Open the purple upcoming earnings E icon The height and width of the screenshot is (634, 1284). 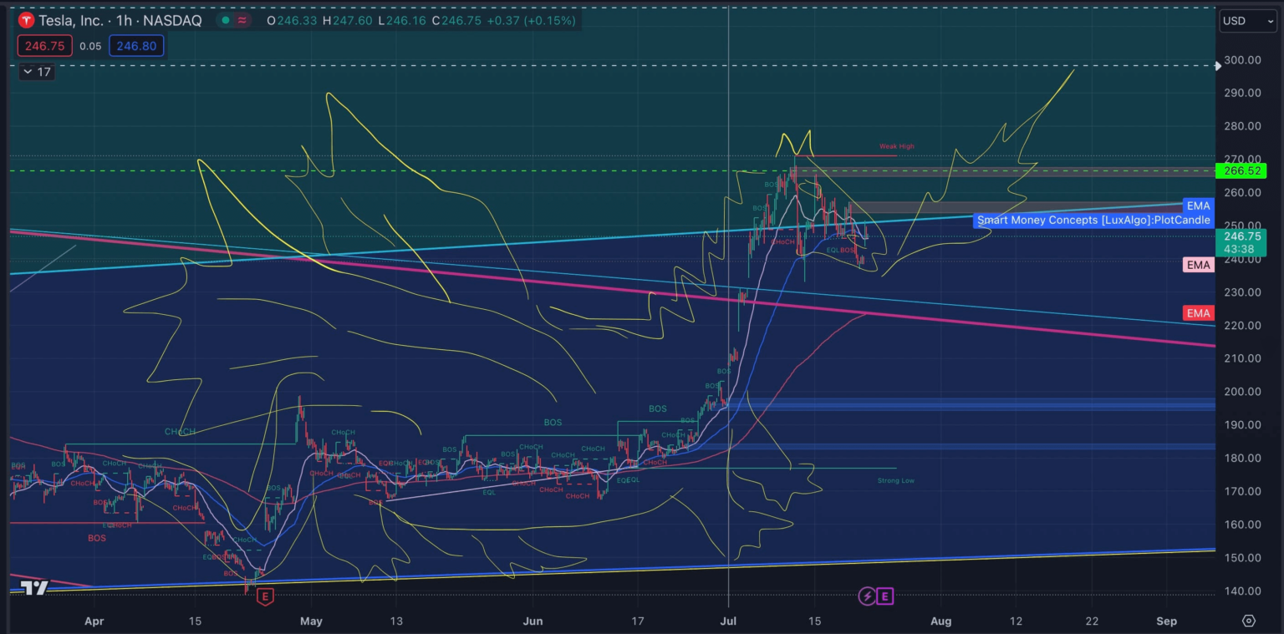pos(884,596)
